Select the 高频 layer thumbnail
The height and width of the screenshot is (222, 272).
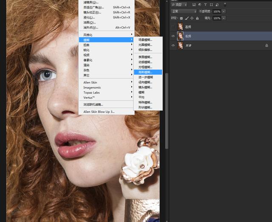pos(181,27)
